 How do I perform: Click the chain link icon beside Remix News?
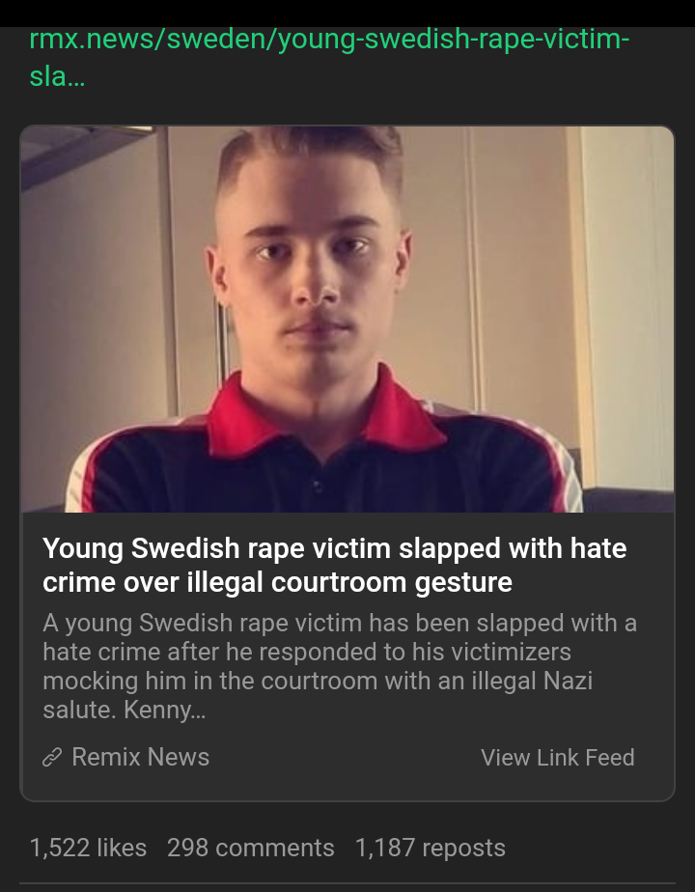click(x=52, y=757)
